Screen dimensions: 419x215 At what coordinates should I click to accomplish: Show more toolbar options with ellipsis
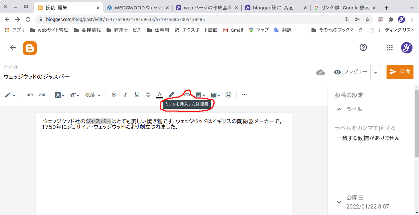click(x=245, y=95)
